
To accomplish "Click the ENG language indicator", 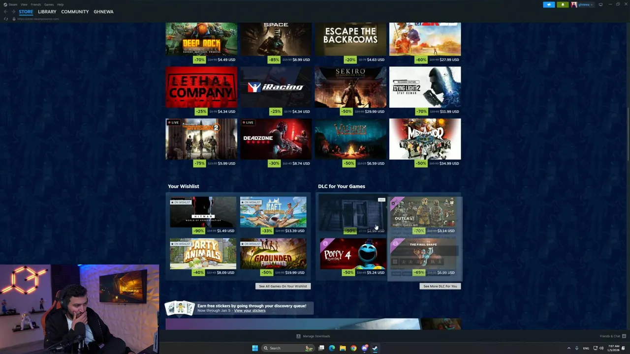I will coord(586,348).
